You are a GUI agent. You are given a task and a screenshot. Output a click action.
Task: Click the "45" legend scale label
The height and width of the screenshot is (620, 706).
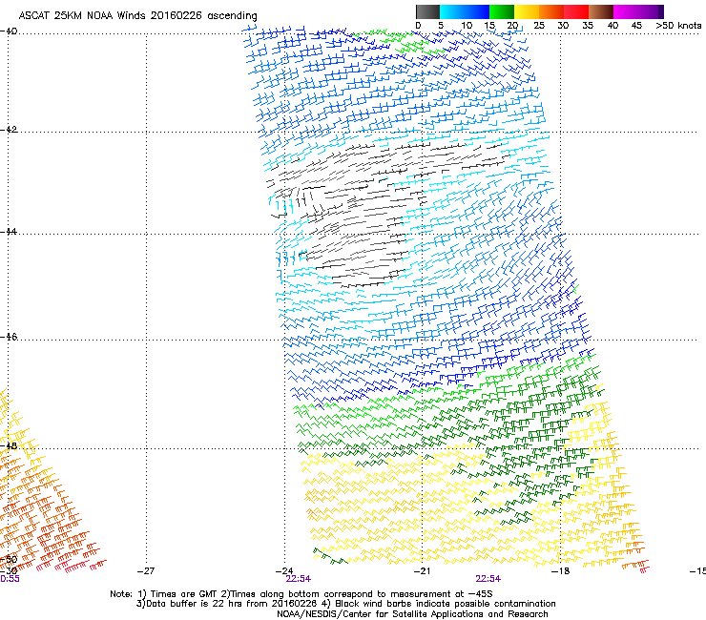[636, 25]
